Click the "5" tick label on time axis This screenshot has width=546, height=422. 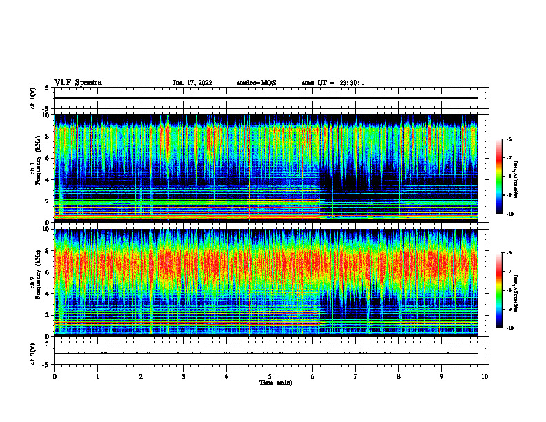pos(270,376)
